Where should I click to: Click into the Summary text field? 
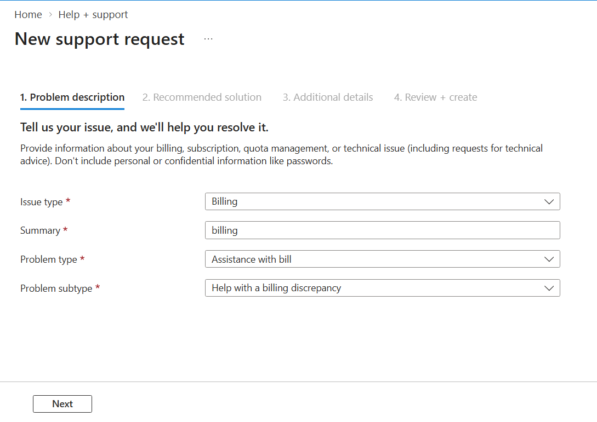click(x=382, y=230)
